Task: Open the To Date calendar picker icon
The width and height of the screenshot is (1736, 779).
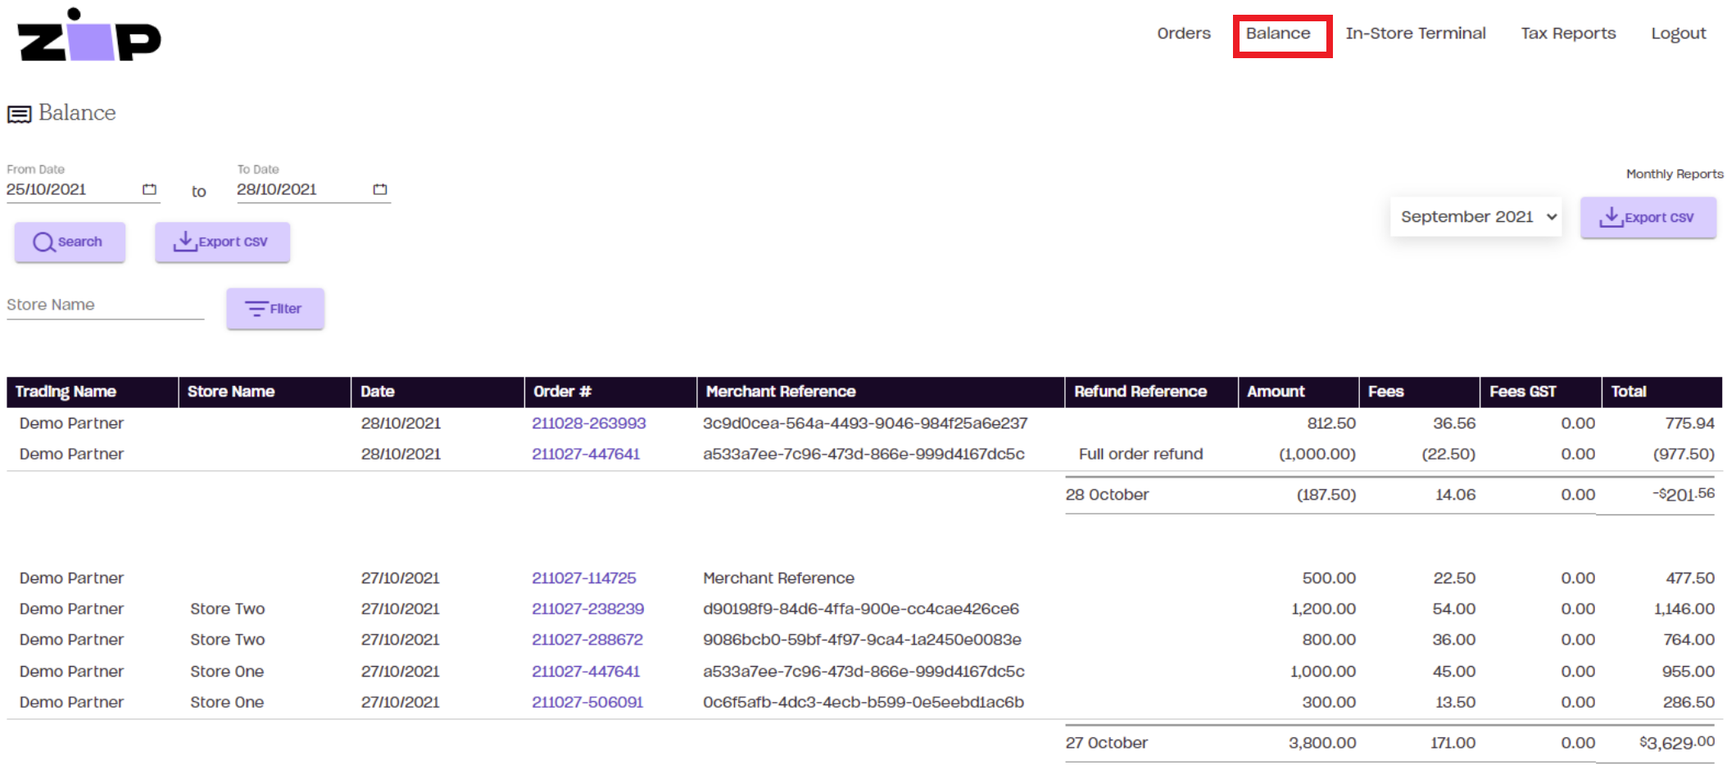Action: tap(380, 189)
